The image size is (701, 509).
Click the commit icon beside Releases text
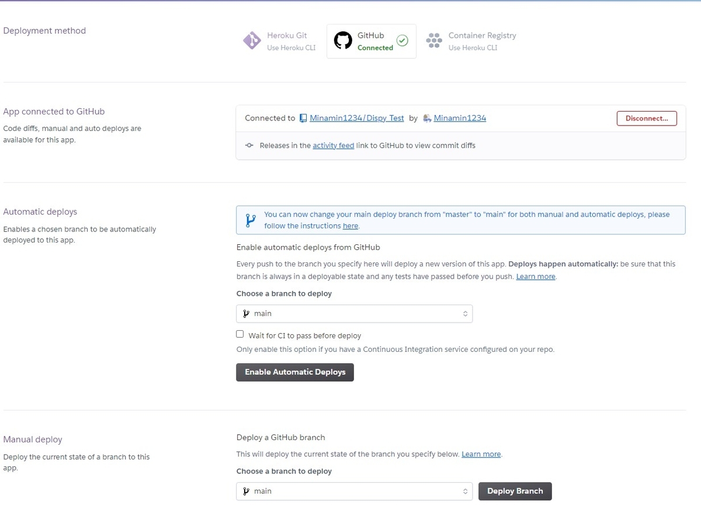point(249,146)
